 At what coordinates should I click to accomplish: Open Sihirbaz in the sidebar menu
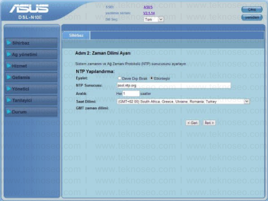[x=31, y=43]
